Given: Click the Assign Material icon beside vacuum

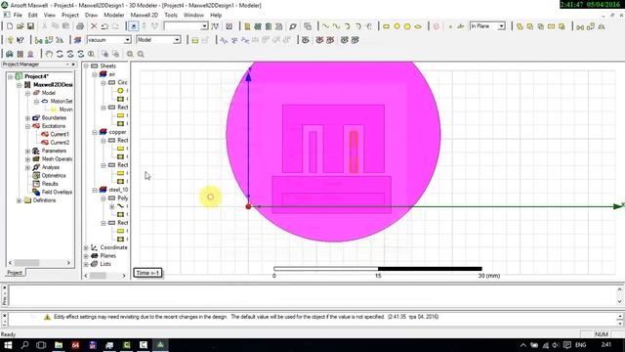Looking at the screenshot, I should click(x=78, y=40).
